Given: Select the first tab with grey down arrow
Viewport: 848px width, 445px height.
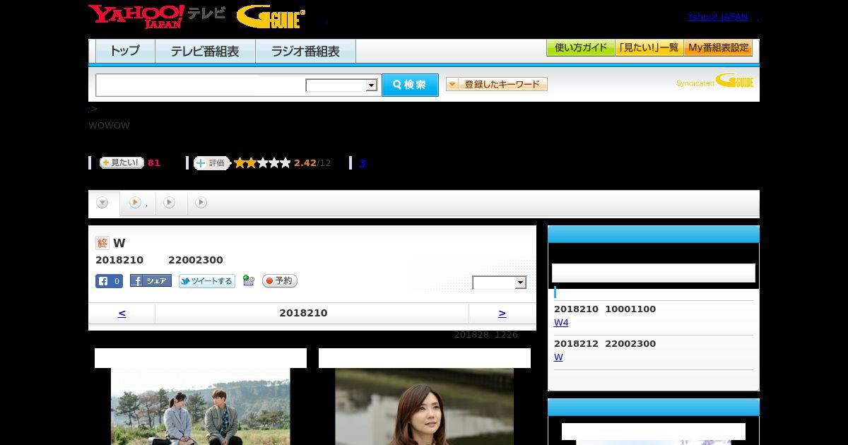Looking at the screenshot, I should click(x=103, y=203).
